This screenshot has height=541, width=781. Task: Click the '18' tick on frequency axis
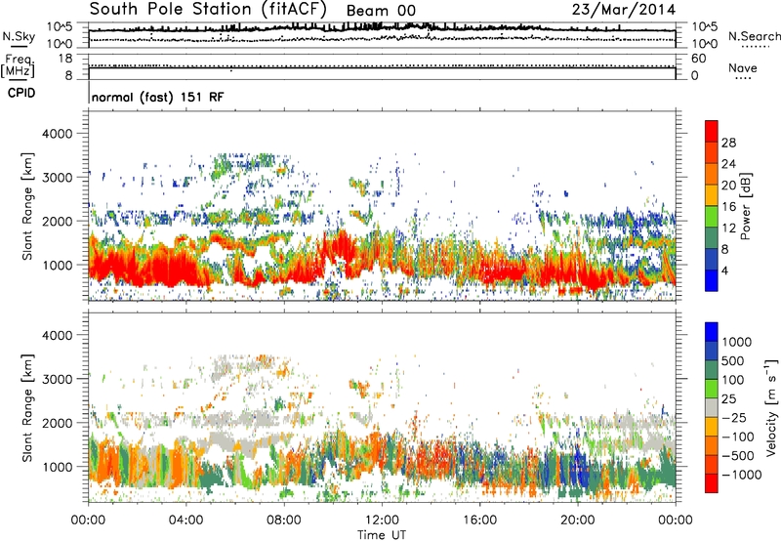coord(64,59)
